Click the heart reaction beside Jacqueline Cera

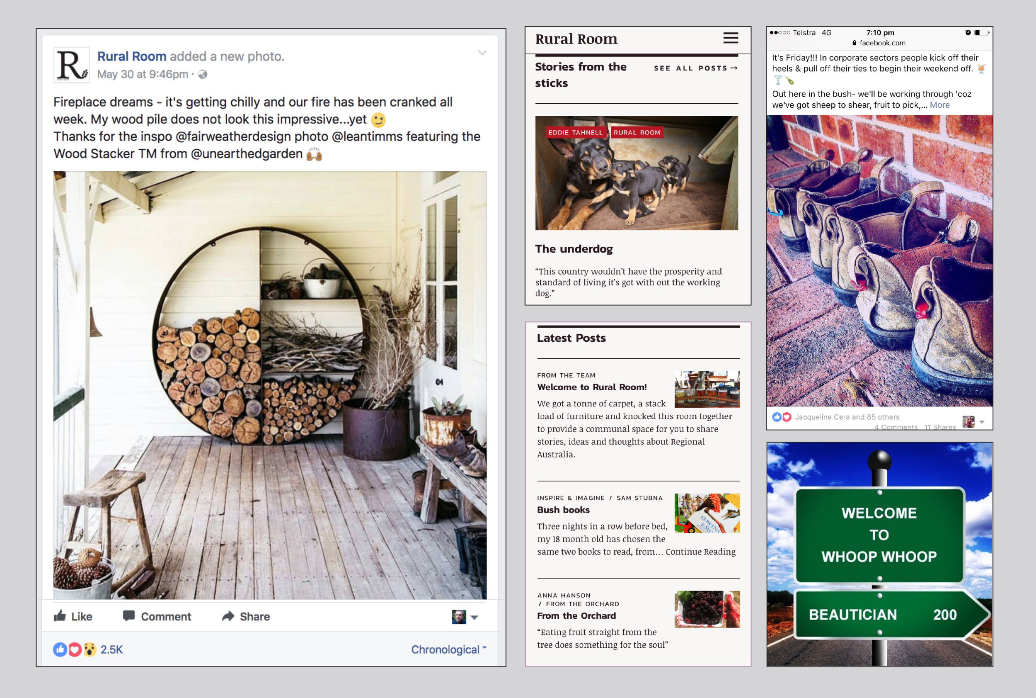pyautogui.click(x=787, y=417)
